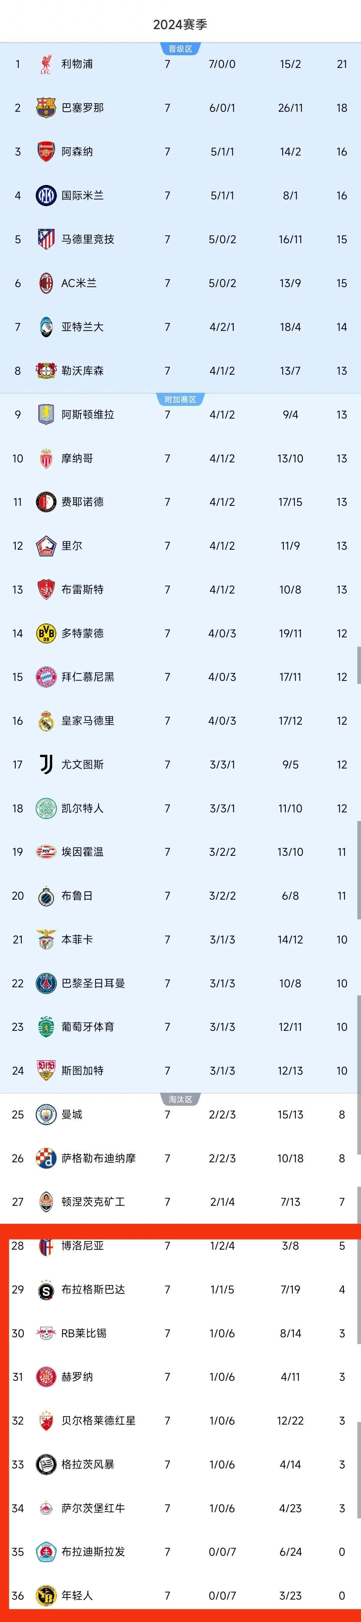Tap the Barcelona team badge
Viewport: 361px width, 1622px height.
tap(46, 108)
